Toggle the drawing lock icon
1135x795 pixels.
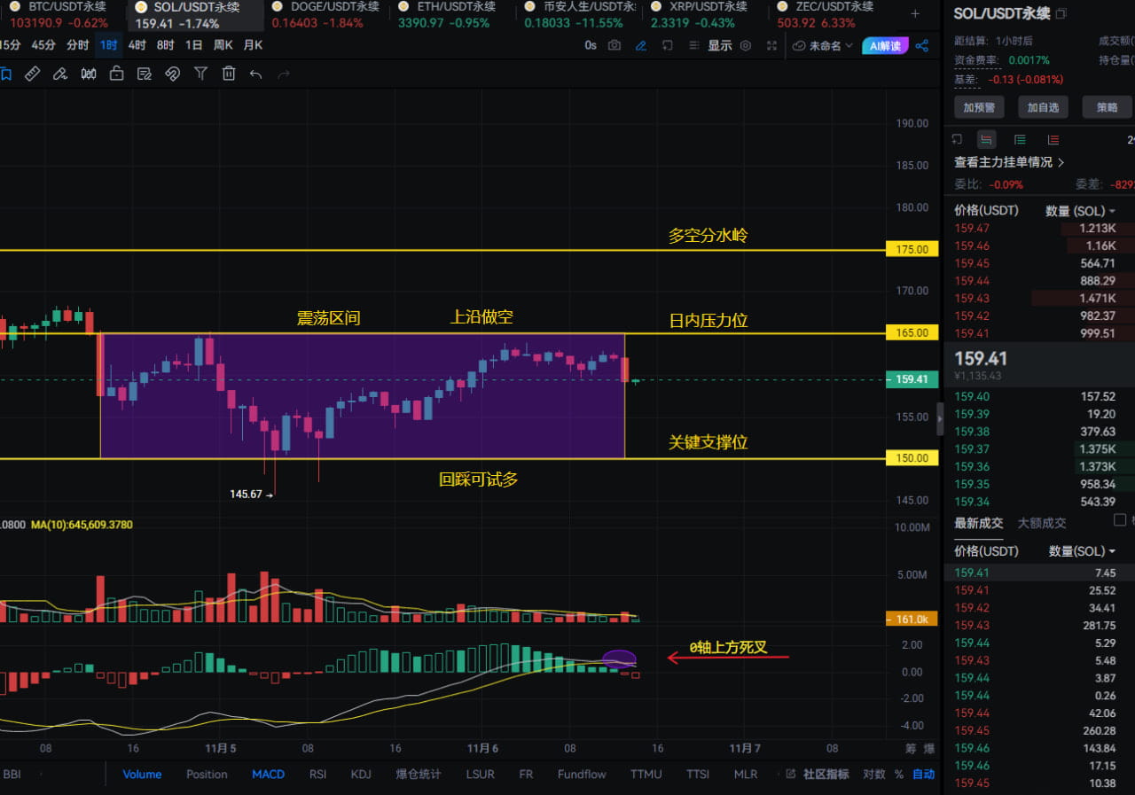[116, 74]
